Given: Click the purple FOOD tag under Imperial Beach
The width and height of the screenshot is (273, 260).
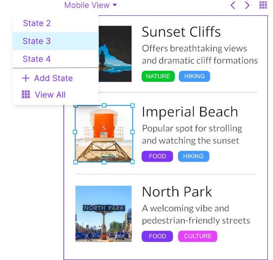Looking at the screenshot, I should [x=157, y=156].
